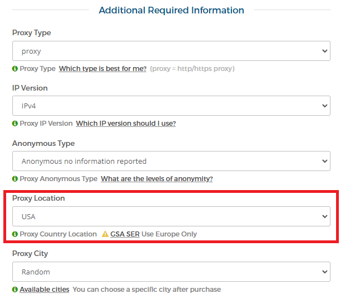Viewport: 345px width, 303px height.
Task: Open "Which type is best for me?" link
Action: 102,69
